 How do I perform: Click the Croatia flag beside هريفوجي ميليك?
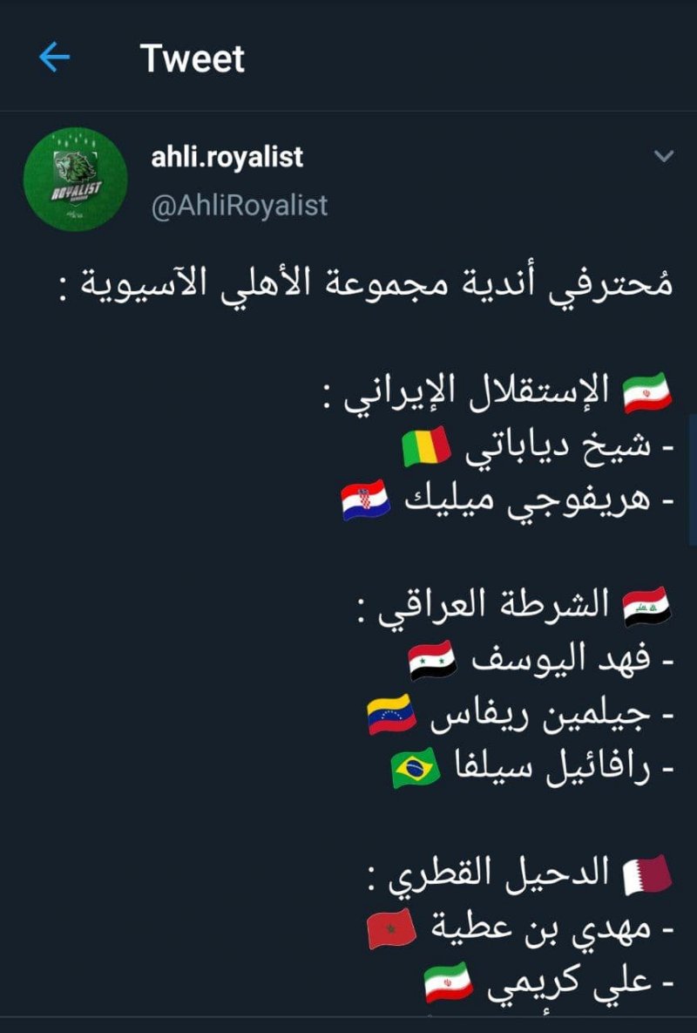click(365, 501)
